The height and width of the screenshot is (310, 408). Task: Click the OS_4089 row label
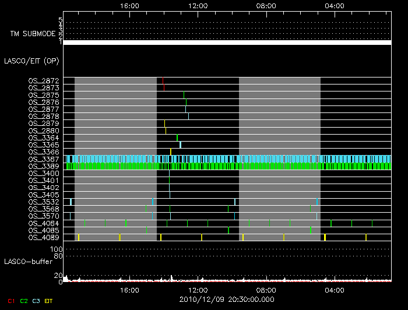[44, 238]
